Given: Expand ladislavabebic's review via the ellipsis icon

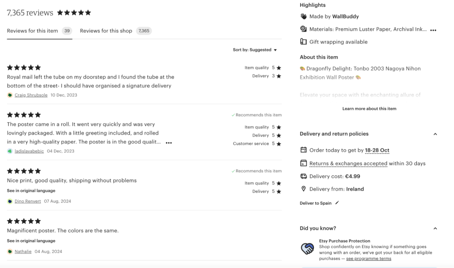Looking at the screenshot, I should point(168,143).
